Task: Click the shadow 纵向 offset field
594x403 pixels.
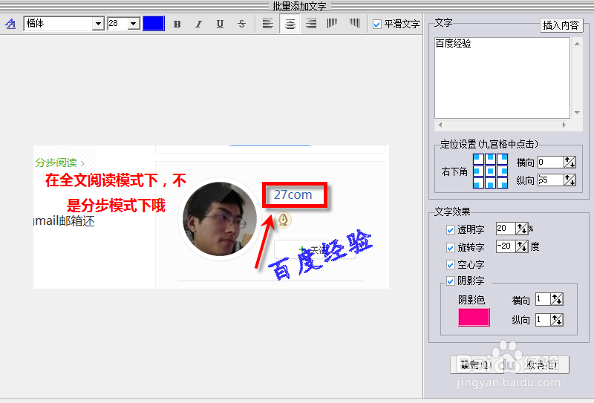Action: 543,320
